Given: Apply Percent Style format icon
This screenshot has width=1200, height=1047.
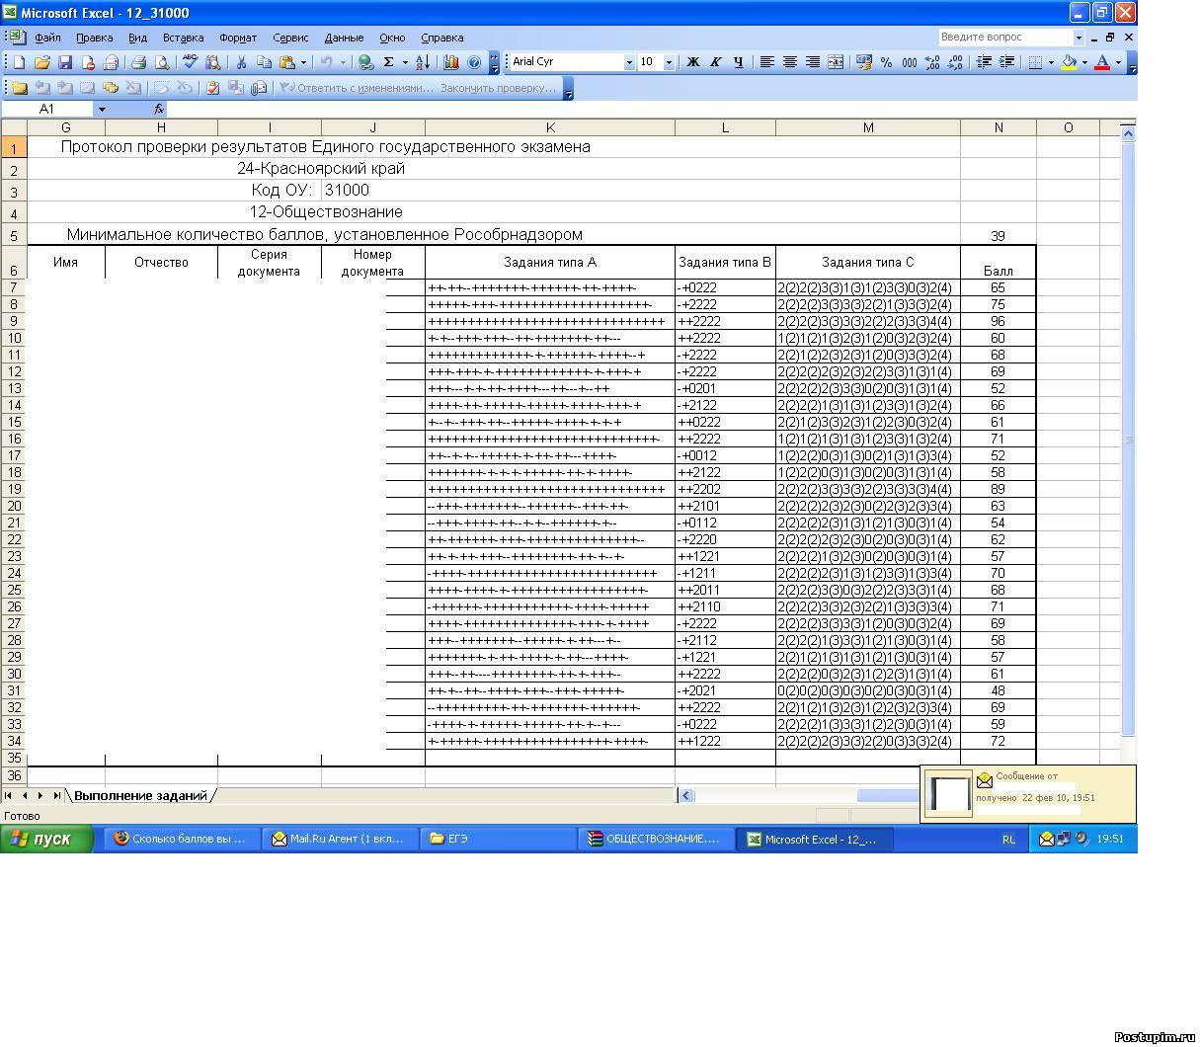Looking at the screenshot, I should tap(886, 62).
